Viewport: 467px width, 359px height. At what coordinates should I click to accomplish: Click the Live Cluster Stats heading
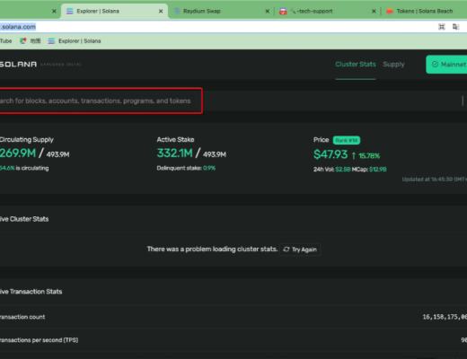[x=24, y=219]
